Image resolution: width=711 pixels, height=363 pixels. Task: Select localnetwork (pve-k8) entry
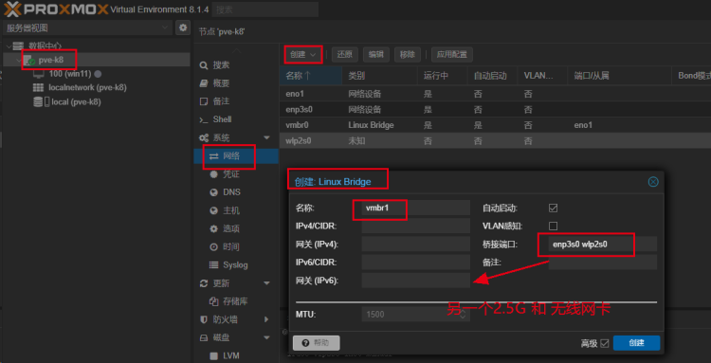[87, 87]
